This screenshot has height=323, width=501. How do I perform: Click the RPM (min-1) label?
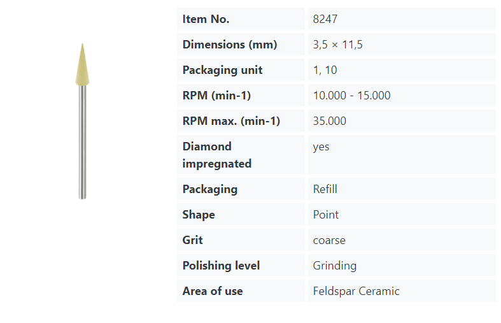coord(216,96)
